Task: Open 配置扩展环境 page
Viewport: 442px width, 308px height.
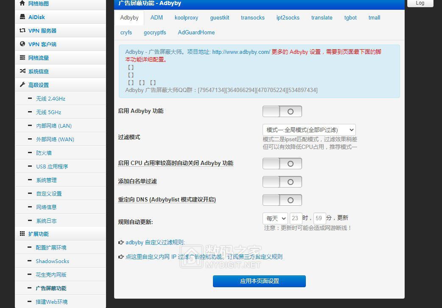Action: coord(60,247)
